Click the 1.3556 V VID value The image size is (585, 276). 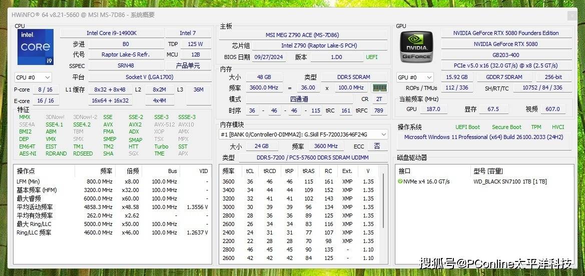[x=197, y=207]
